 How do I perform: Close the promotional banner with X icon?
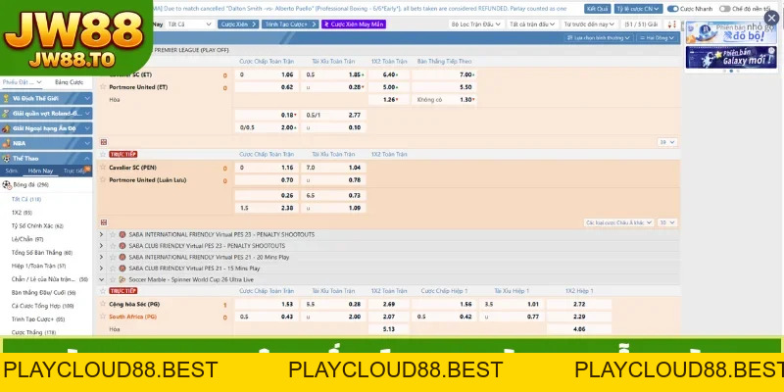[x=771, y=19]
